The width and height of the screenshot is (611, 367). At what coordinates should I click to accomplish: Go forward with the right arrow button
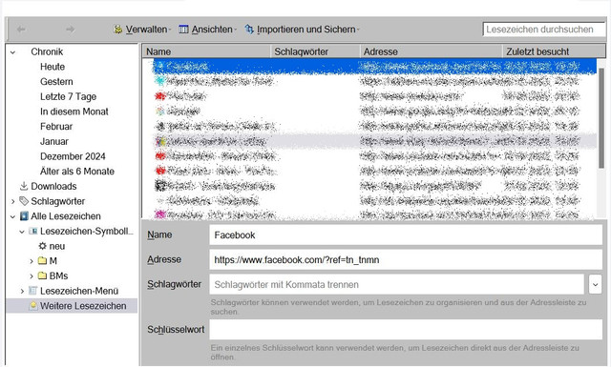(x=70, y=30)
